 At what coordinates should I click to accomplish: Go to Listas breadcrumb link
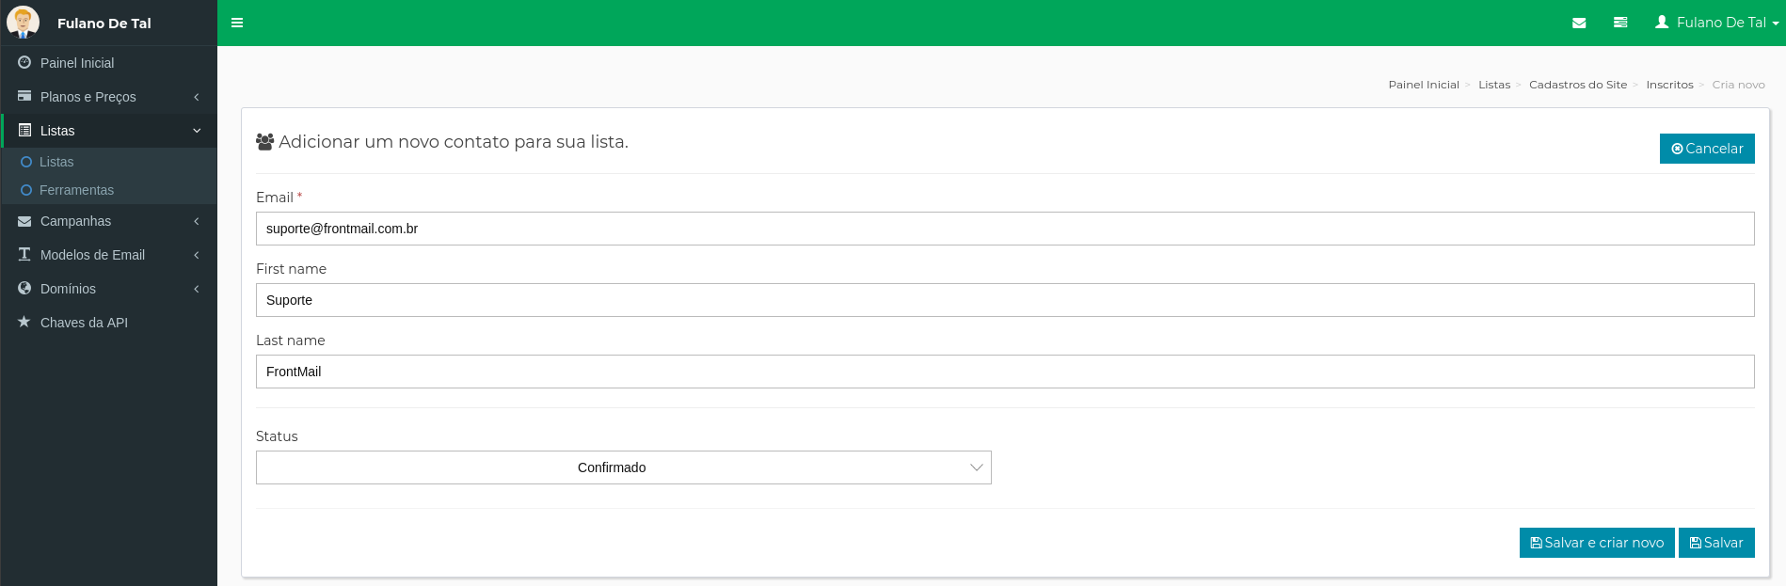pos(1494,85)
